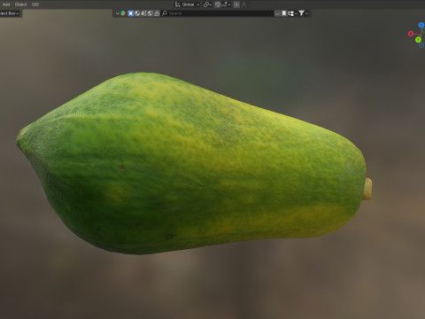Snap view to blue Z axis gizmo
The width and height of the screenshot is (425, 319).
[x=421, y=25]
